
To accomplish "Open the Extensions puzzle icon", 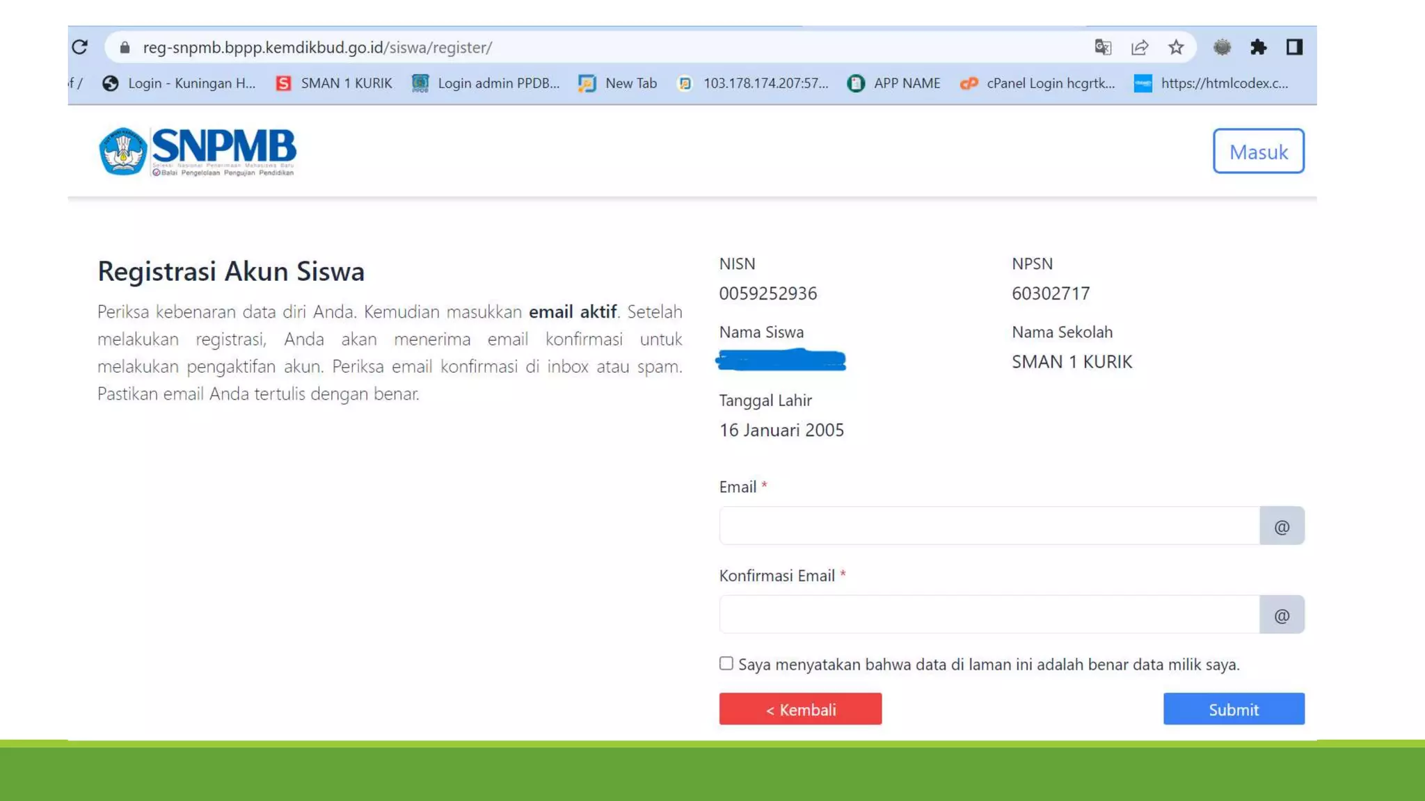I will pos(1258,47).
